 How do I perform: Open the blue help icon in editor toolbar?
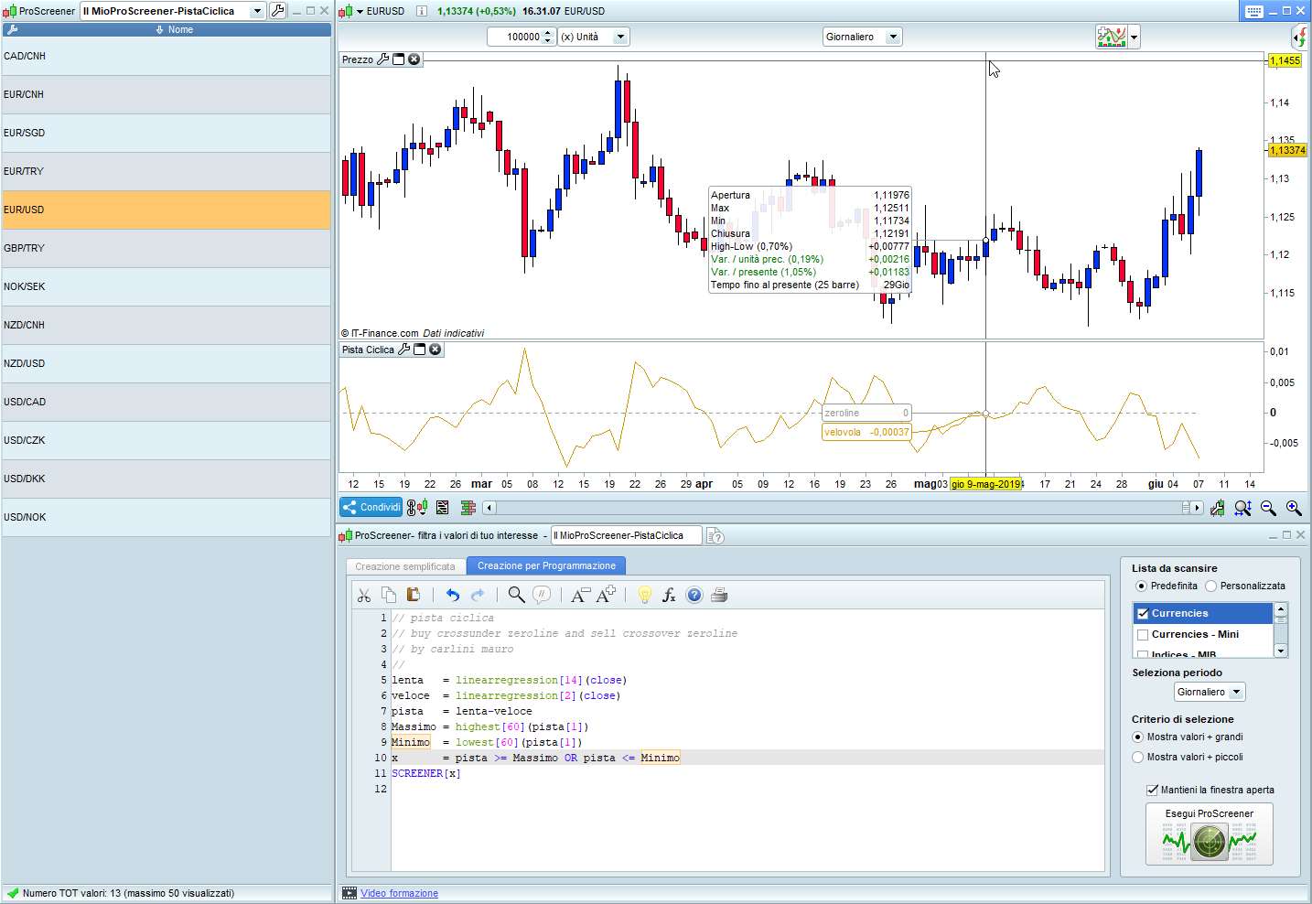(694, 596)
